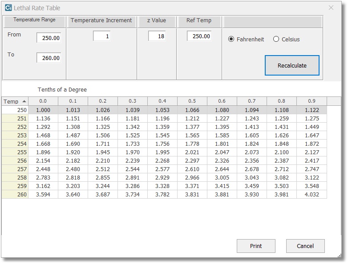This screenshot has width=348, height=264.
Task: Click the cell with value 1.872
Action: point(312,144)
